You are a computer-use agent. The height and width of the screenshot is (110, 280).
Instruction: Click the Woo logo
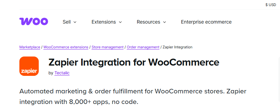pos(34,21)
